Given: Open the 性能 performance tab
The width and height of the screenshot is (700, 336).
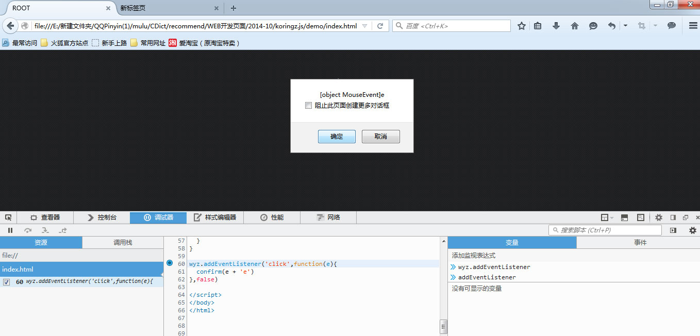Looking at the screenshot, I should click(x=272, y=217).
